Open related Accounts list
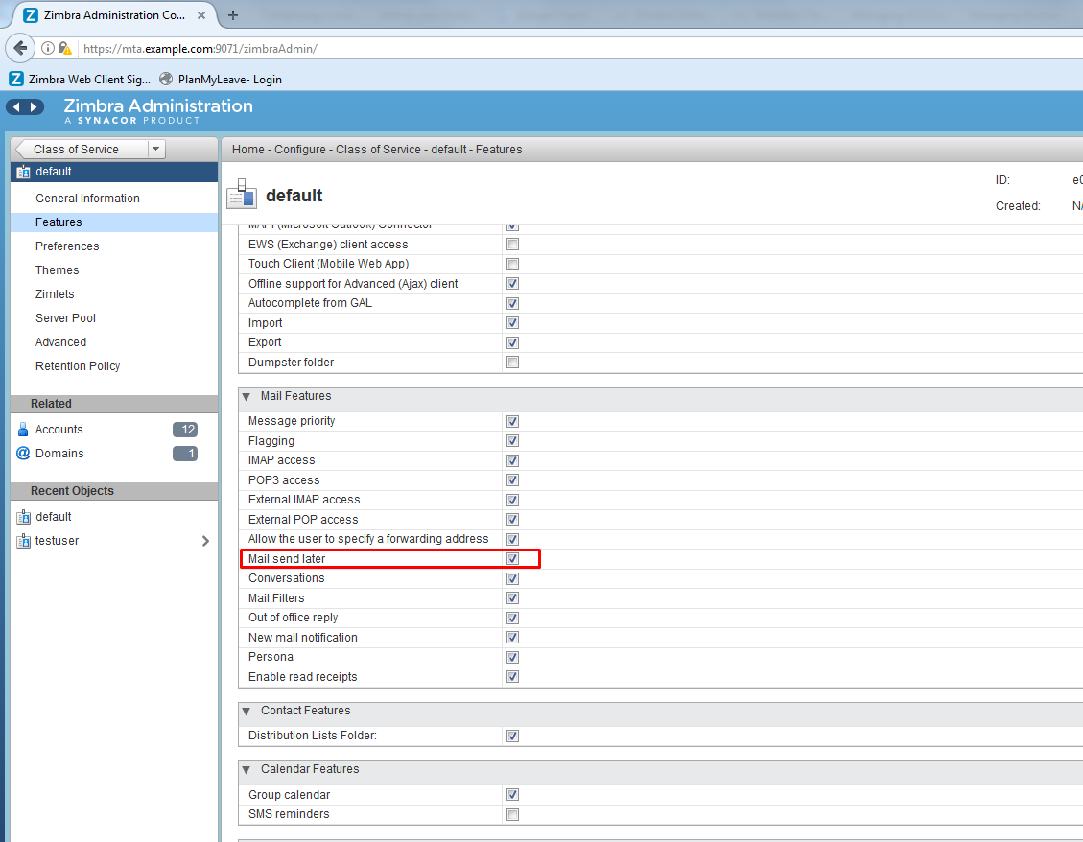This screenshot has height=842, width=1083. click(59, 430)
